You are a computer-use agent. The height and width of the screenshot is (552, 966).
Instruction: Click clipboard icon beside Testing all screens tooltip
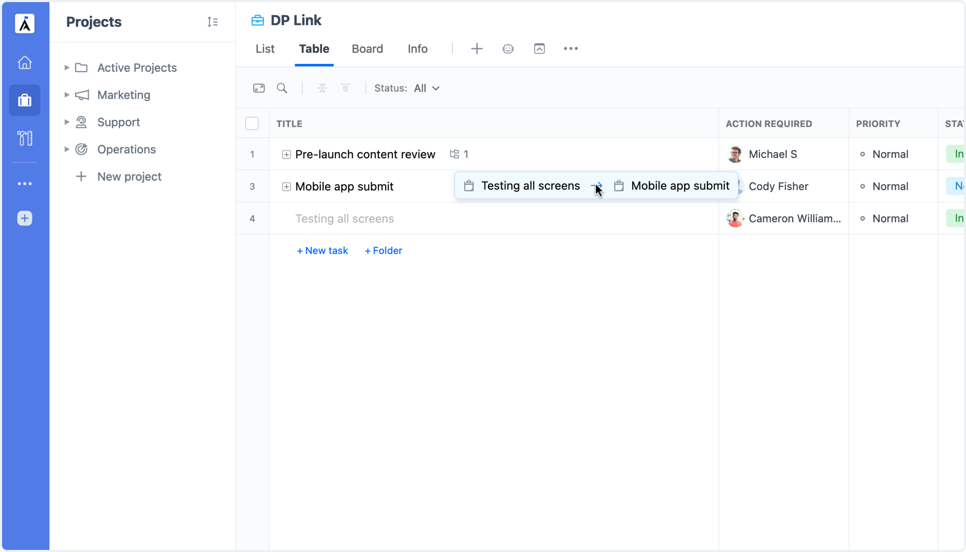point(469,186)
